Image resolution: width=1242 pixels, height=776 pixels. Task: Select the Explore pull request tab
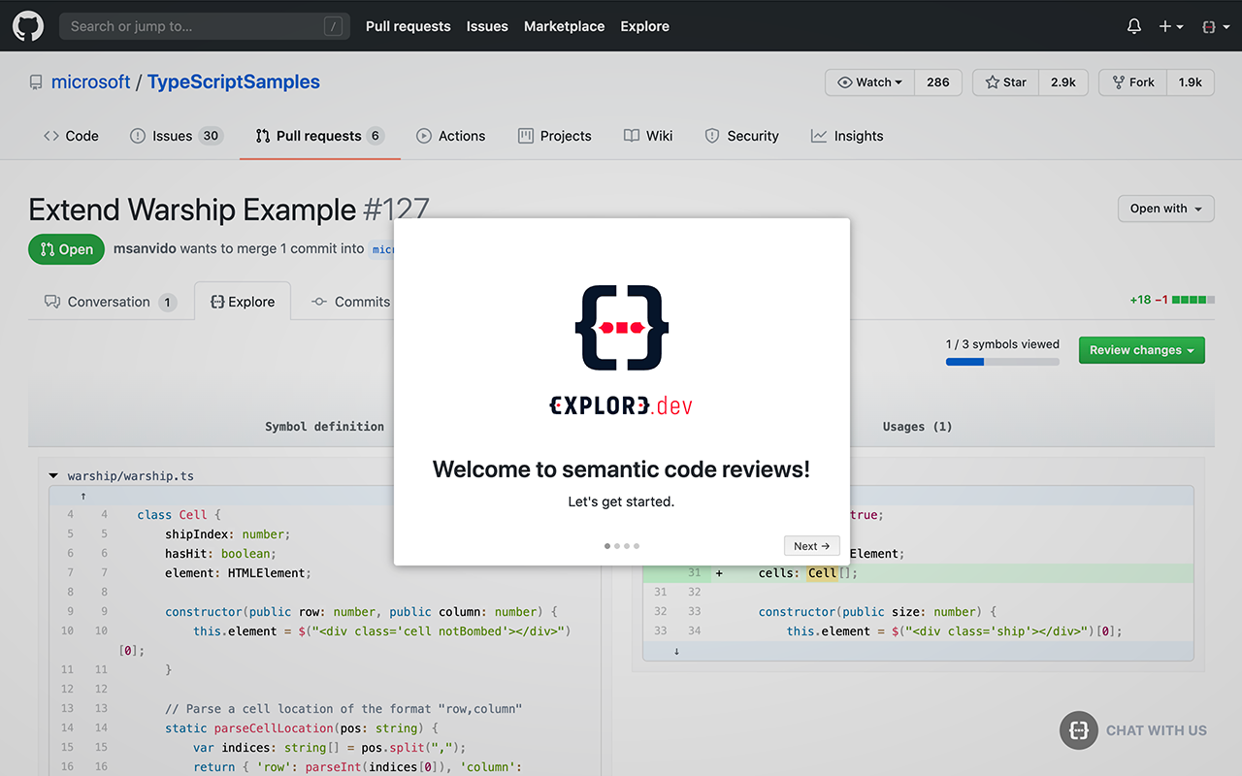coord(243,302)
